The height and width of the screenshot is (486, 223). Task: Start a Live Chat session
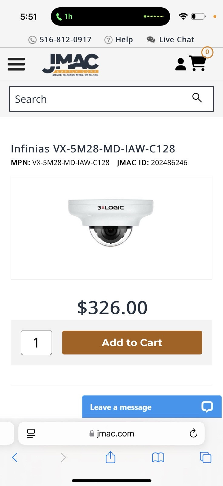pyautogui.click(x=171, y=40)
